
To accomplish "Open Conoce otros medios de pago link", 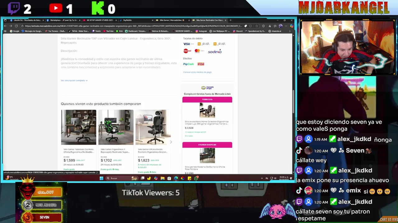I will click(197, 72).
